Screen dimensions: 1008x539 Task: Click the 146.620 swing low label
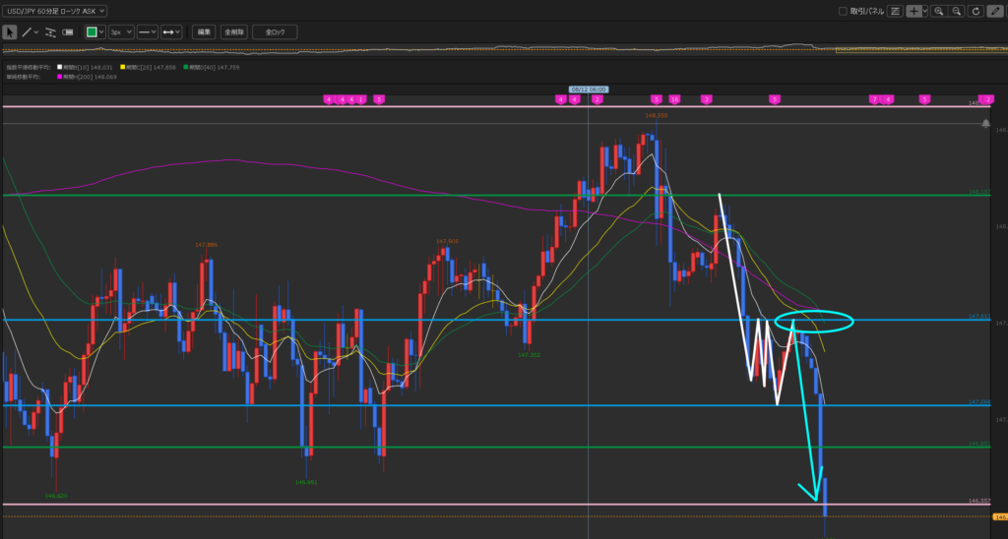tap(56, 496)
